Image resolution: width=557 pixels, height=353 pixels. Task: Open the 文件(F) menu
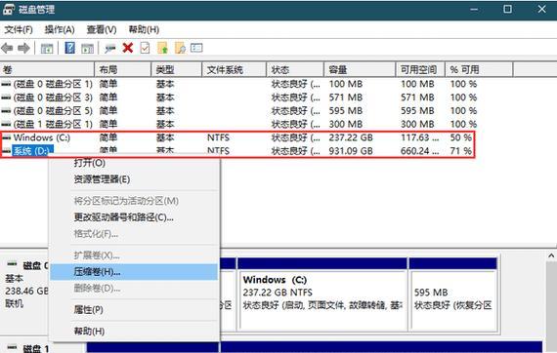[19, 30]
